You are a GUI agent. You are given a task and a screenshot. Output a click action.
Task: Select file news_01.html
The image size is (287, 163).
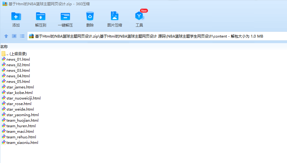point(16,59)
